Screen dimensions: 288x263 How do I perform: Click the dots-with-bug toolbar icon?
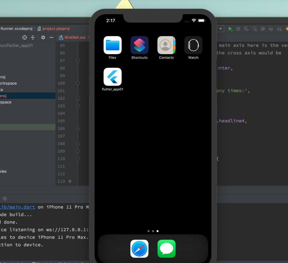(279, 29)
